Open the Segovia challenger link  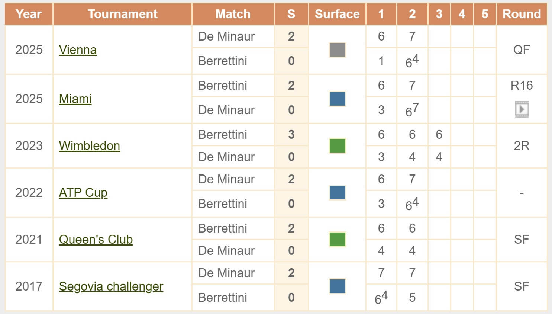pos(111,287)
